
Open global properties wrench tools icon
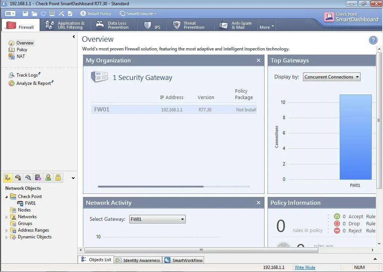click(x=61, y=13)
